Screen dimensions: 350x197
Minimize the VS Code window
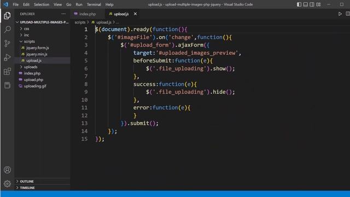pos(329,4)
